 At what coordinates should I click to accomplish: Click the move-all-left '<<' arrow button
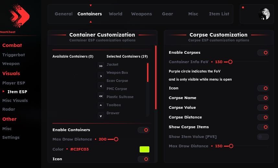(101, 96)
